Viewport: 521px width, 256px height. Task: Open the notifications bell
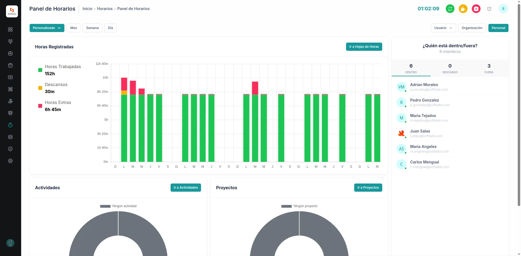pyautogui.click(x=489, y=9)
